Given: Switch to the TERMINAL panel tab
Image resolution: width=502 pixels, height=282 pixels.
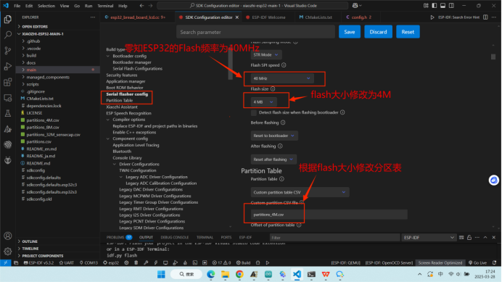Looking at the screenshot, I should [205, 238].
